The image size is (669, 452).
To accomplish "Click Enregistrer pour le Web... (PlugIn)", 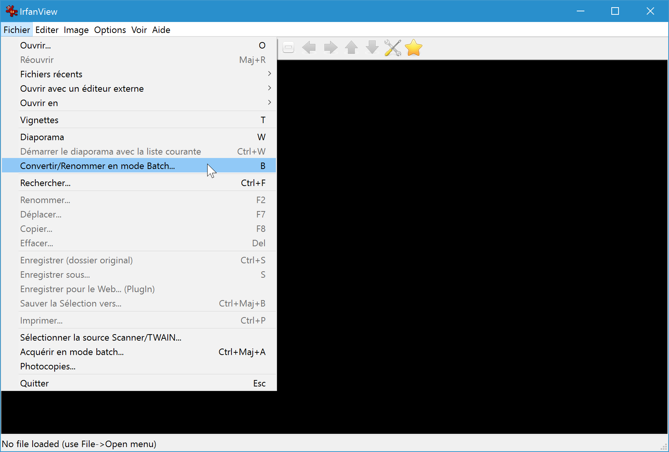I will tap(139, 289).
